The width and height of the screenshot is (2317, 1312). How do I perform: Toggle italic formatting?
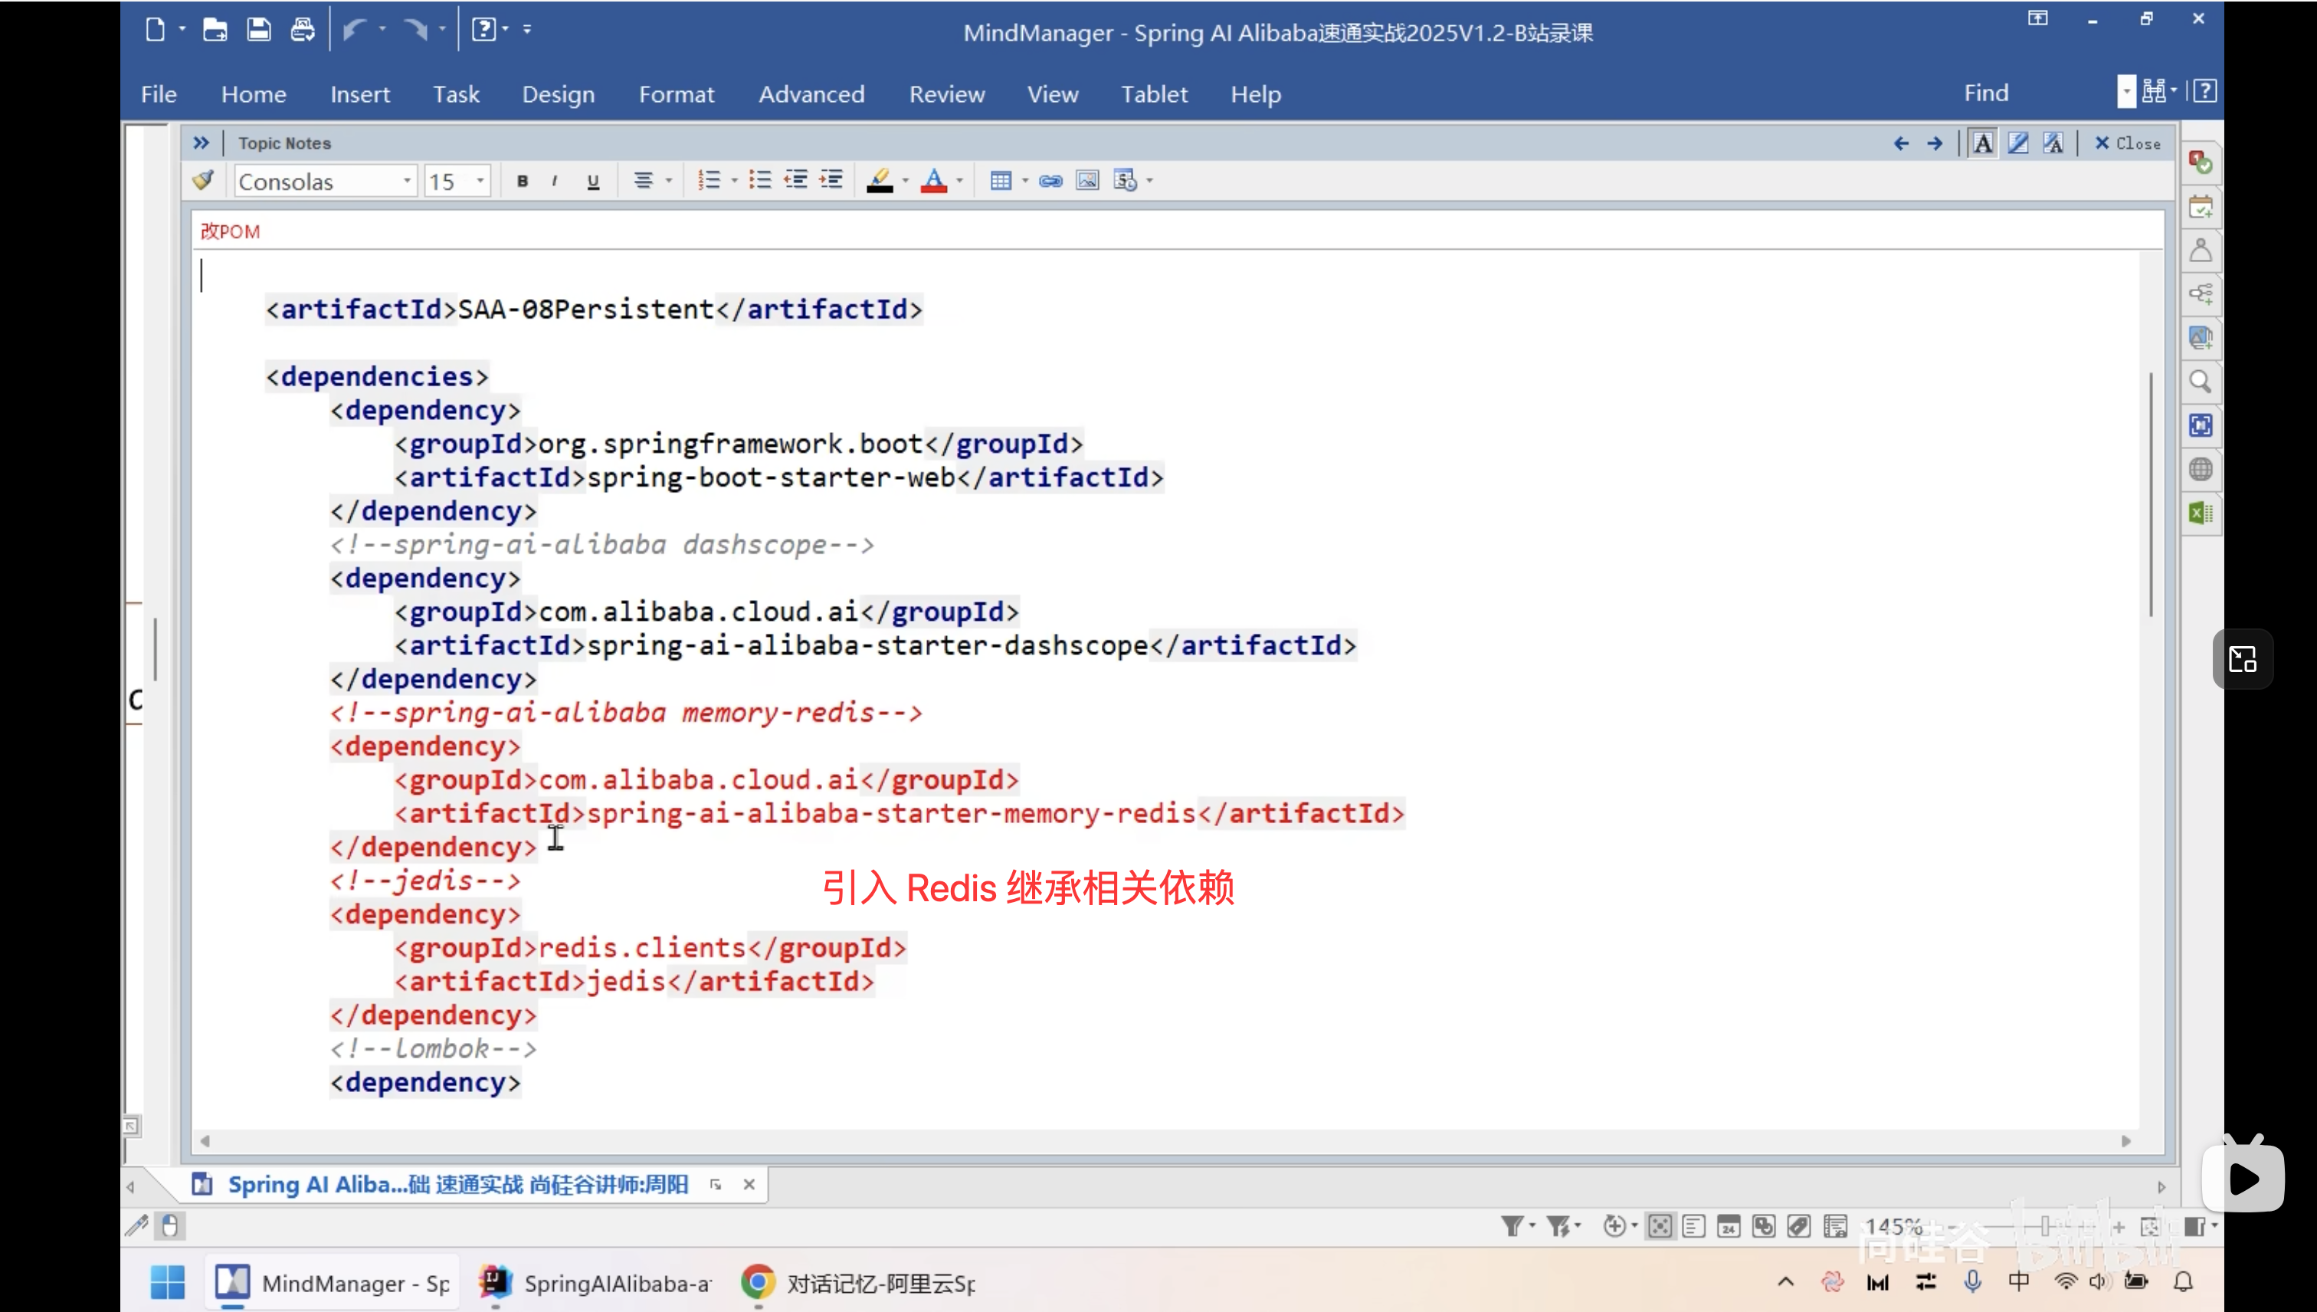coord(555,181)
